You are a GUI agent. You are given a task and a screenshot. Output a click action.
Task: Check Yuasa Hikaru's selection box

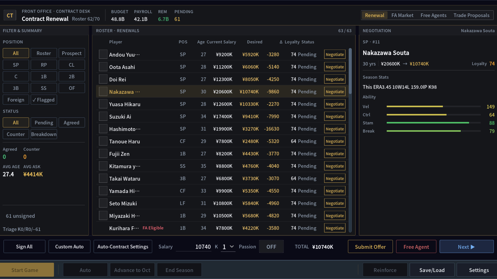[x=103, y=104]
